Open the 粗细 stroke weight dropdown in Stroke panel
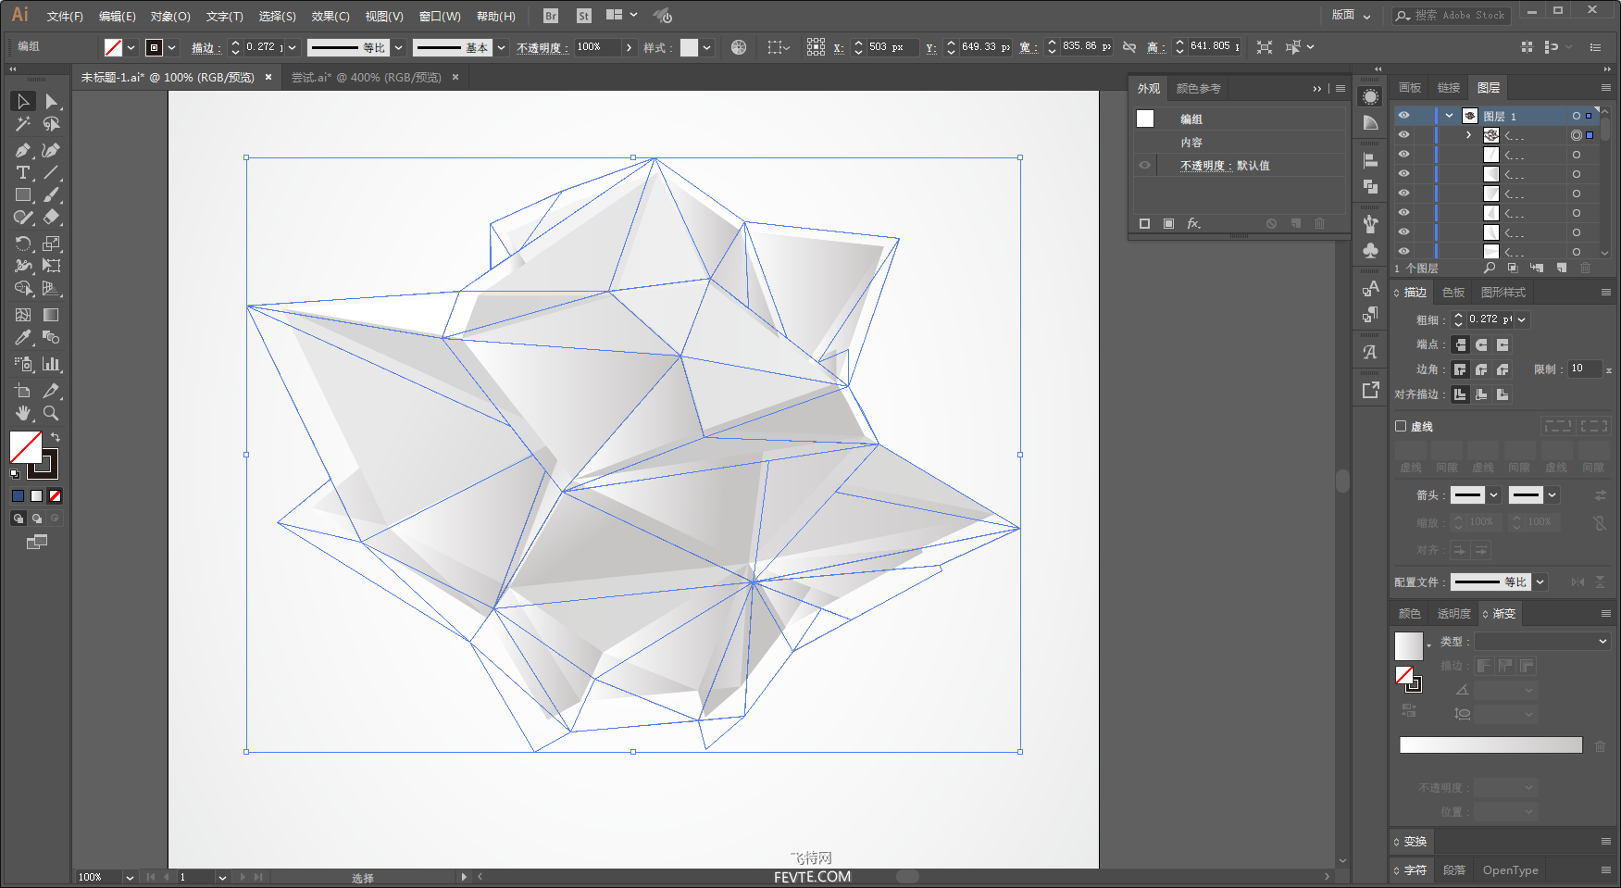 [x=1522, y=319]
